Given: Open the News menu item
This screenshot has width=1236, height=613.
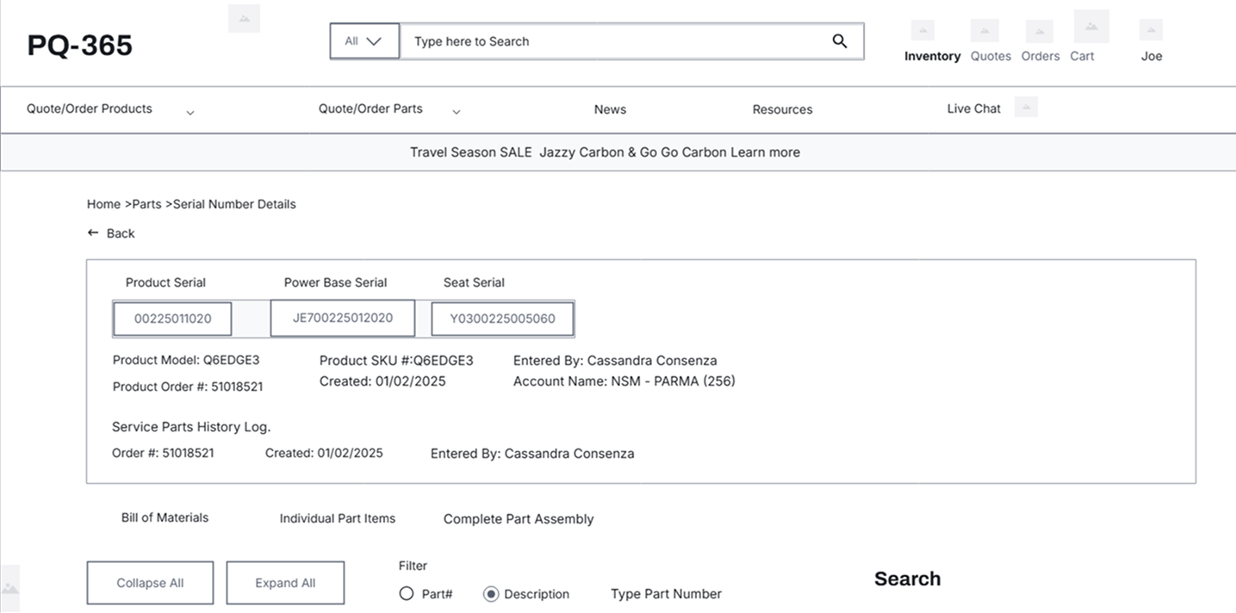Looking at the screenshot, I should tap(610, 109).
